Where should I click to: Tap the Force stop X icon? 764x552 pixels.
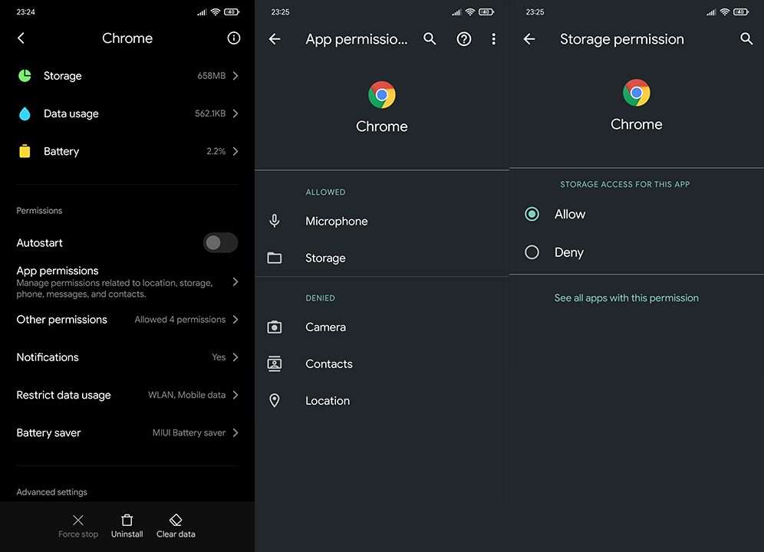click(x=78, y=520)
